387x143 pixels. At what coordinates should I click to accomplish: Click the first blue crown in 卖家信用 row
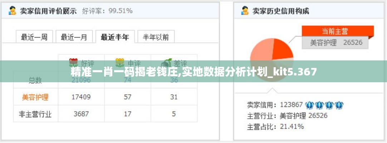point(309,105)
